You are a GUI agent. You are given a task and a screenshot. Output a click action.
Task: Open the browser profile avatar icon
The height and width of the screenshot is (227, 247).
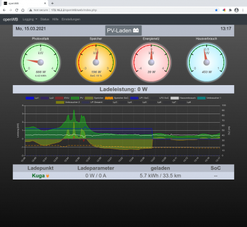click(x=237, y=10)
